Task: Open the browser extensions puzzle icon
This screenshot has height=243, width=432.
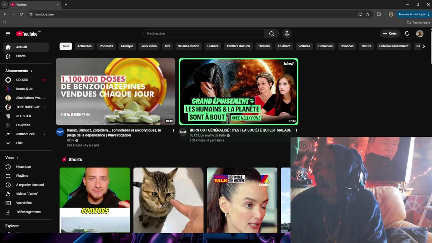Action: 379,14
